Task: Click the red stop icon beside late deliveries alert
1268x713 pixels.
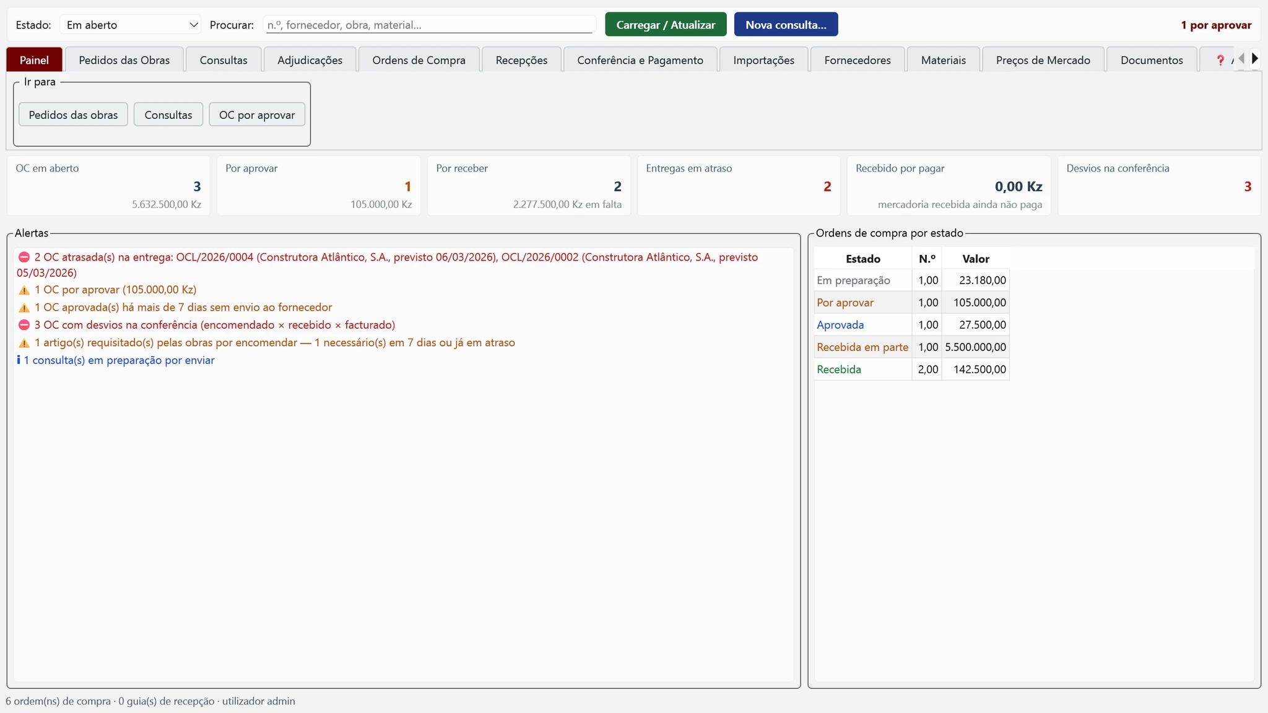Action: pyautogui.click(x=24, y=257)
